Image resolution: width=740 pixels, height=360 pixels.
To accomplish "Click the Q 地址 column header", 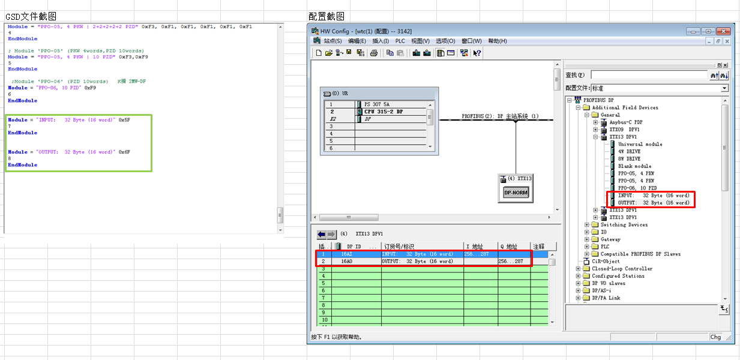I will tap(514, 247).
